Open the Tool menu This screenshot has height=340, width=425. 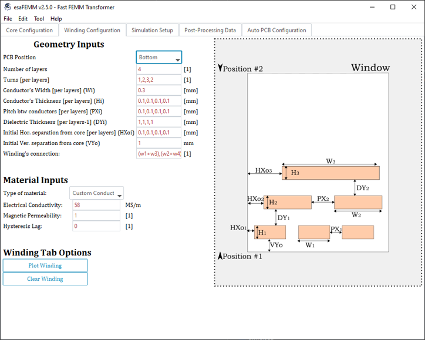pyautogui.click(x=39, y=19)
